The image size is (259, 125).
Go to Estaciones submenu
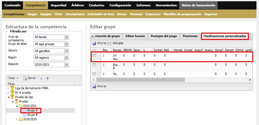tap(153, 14)
